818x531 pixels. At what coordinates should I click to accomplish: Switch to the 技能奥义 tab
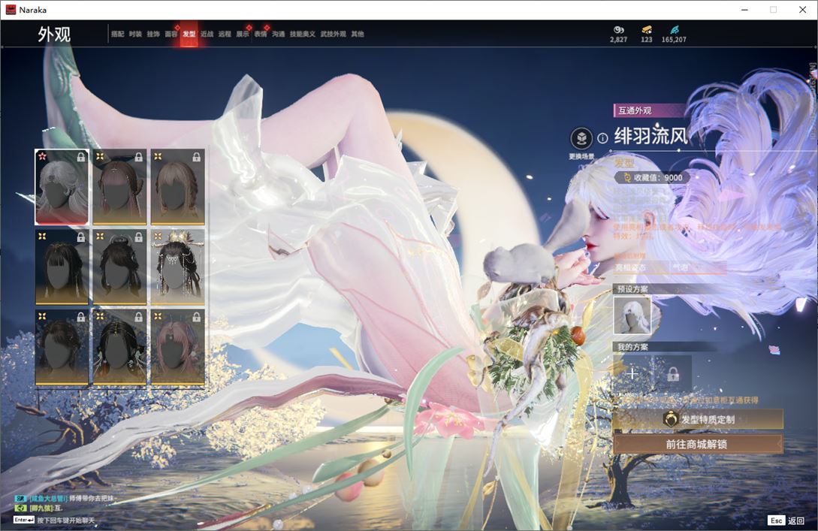tap(303, 34)
